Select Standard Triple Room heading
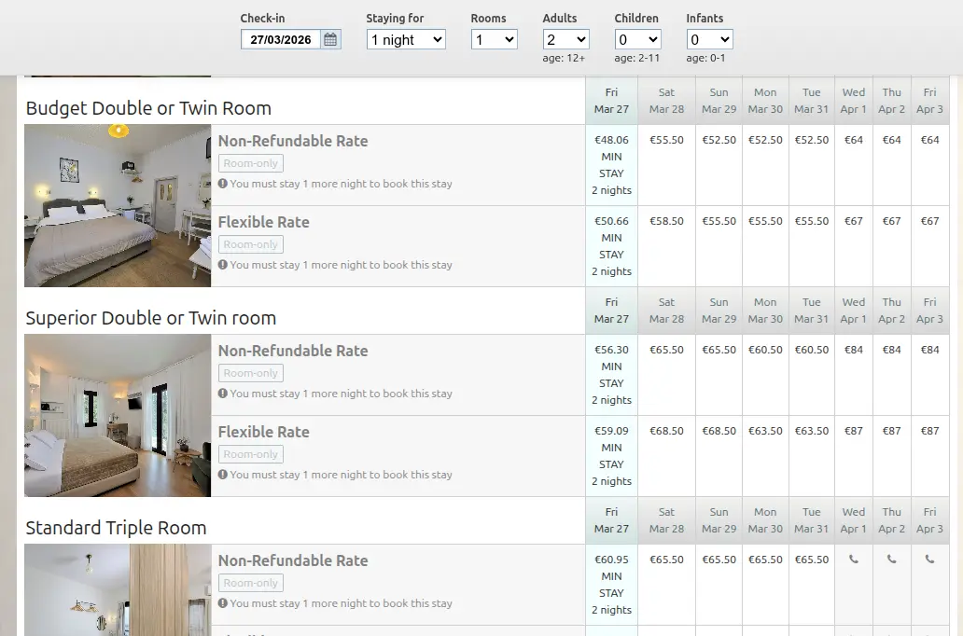The image size is (963, 636). pos(116,528)
